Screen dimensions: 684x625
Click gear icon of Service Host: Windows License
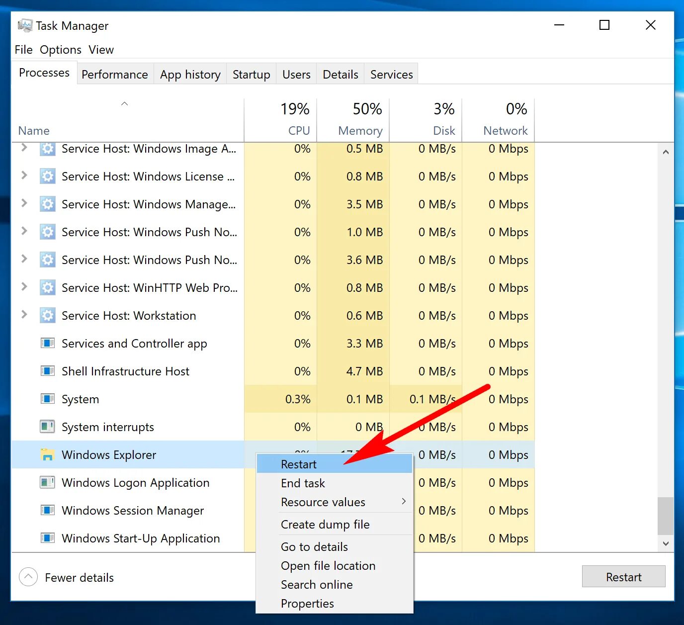point(47,176)
